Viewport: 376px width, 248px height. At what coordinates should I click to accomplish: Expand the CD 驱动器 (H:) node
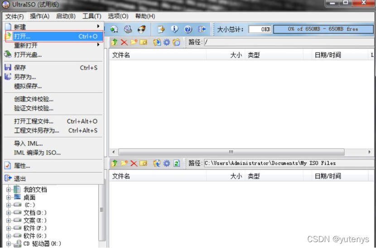point(9,243)
